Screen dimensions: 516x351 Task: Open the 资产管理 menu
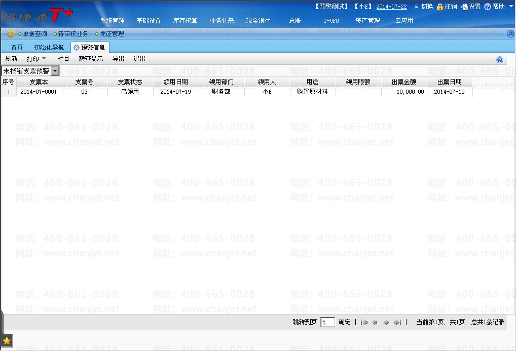click(x=367, y=20)
